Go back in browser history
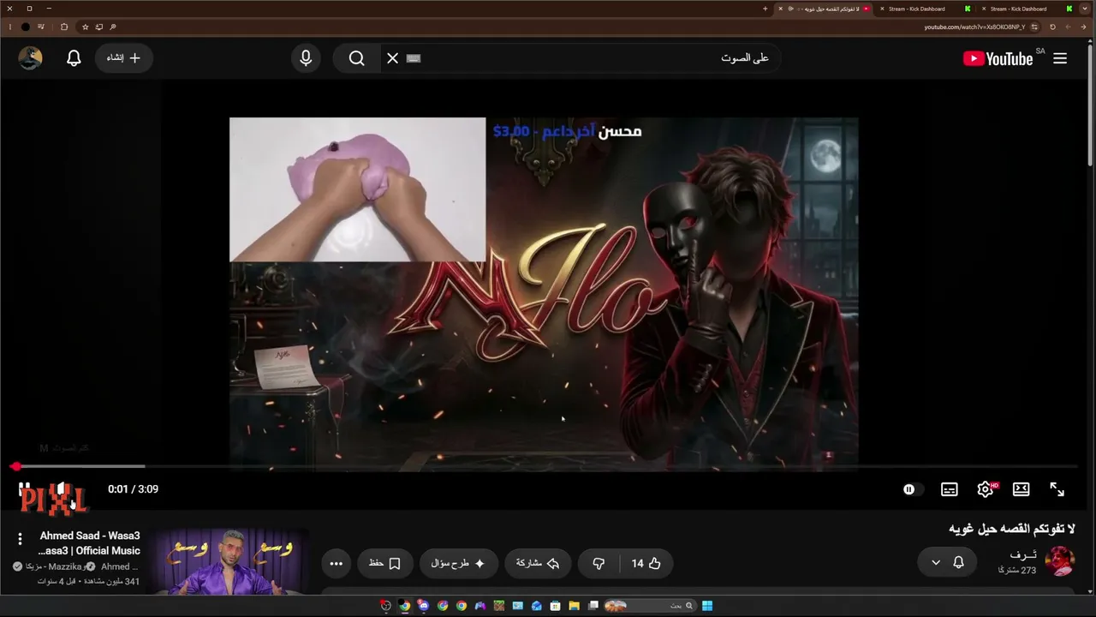This screenshot has width=1096, height=617. tap(1083, 27)
